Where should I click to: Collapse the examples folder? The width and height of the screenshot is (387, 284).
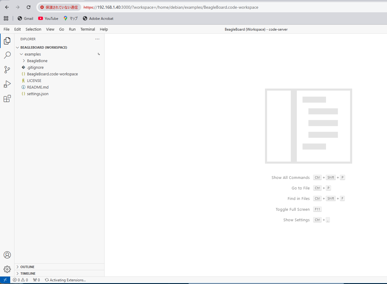[59, 54]
